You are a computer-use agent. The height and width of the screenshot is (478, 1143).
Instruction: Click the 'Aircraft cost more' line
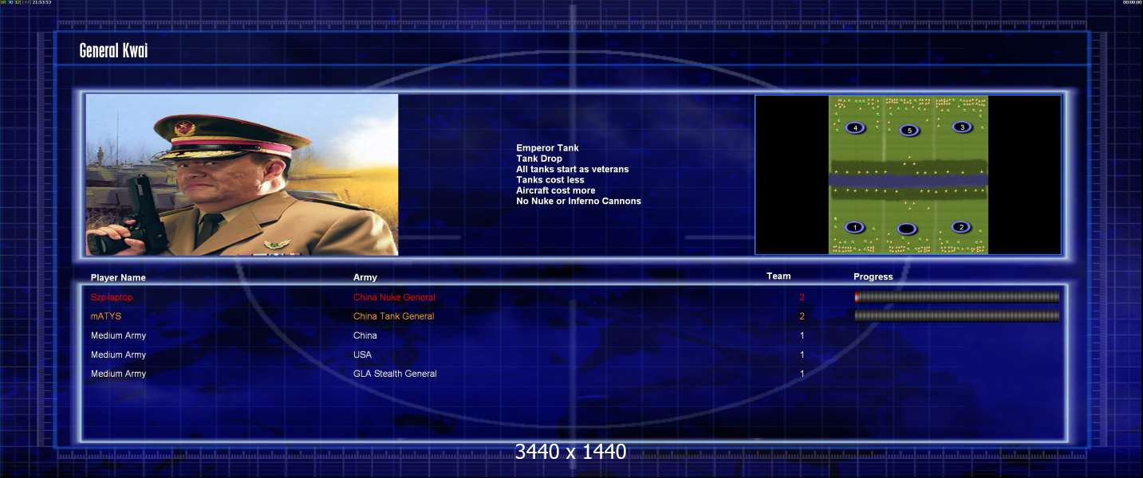(x=555, y=190)
